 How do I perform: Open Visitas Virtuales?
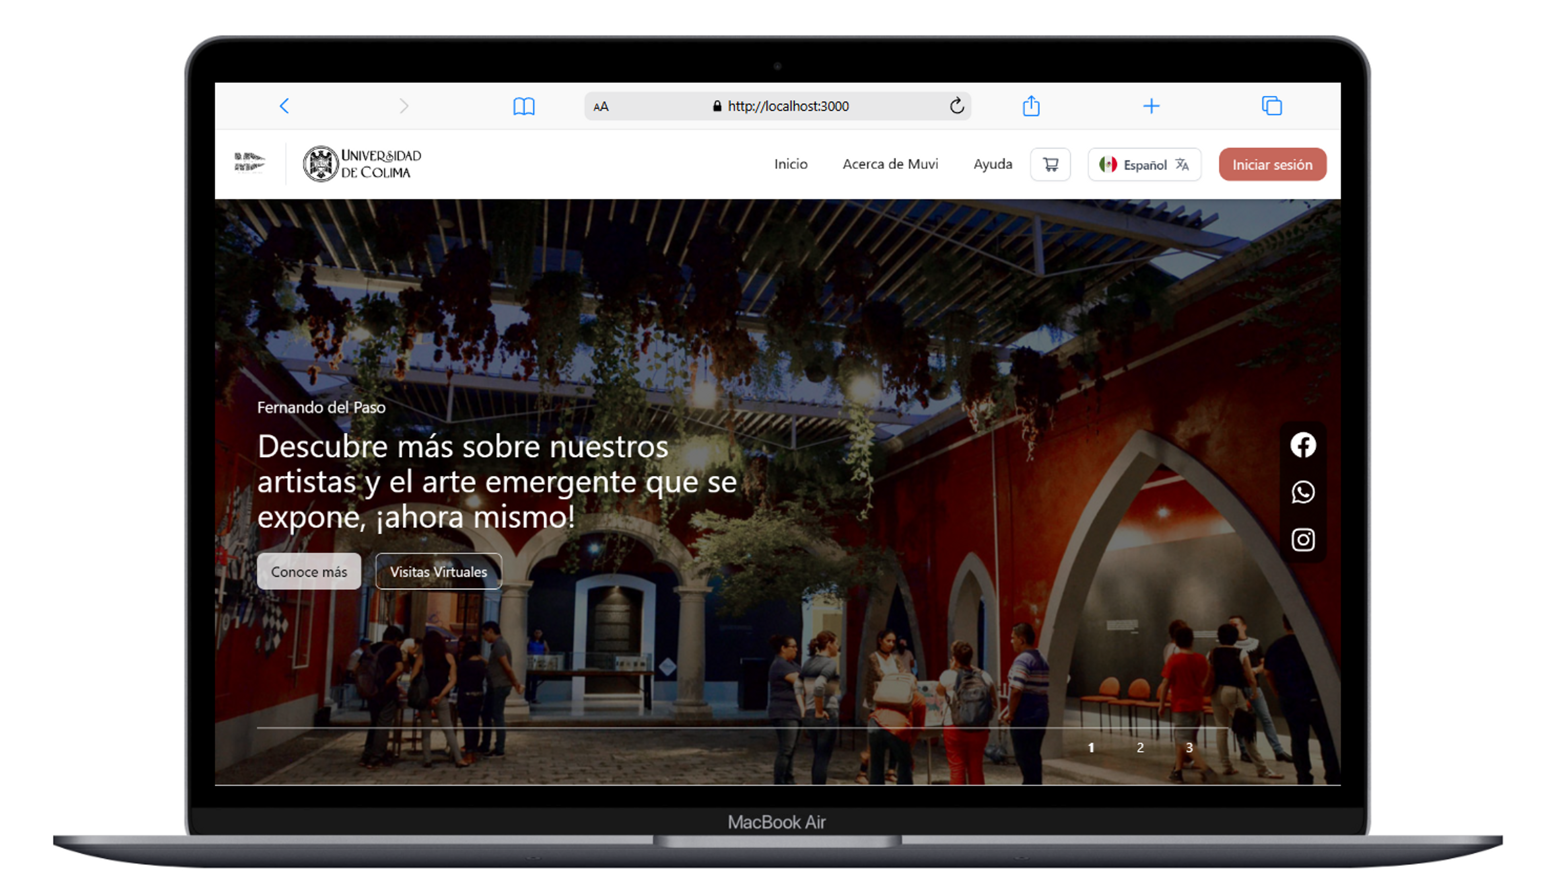[439, 571]
